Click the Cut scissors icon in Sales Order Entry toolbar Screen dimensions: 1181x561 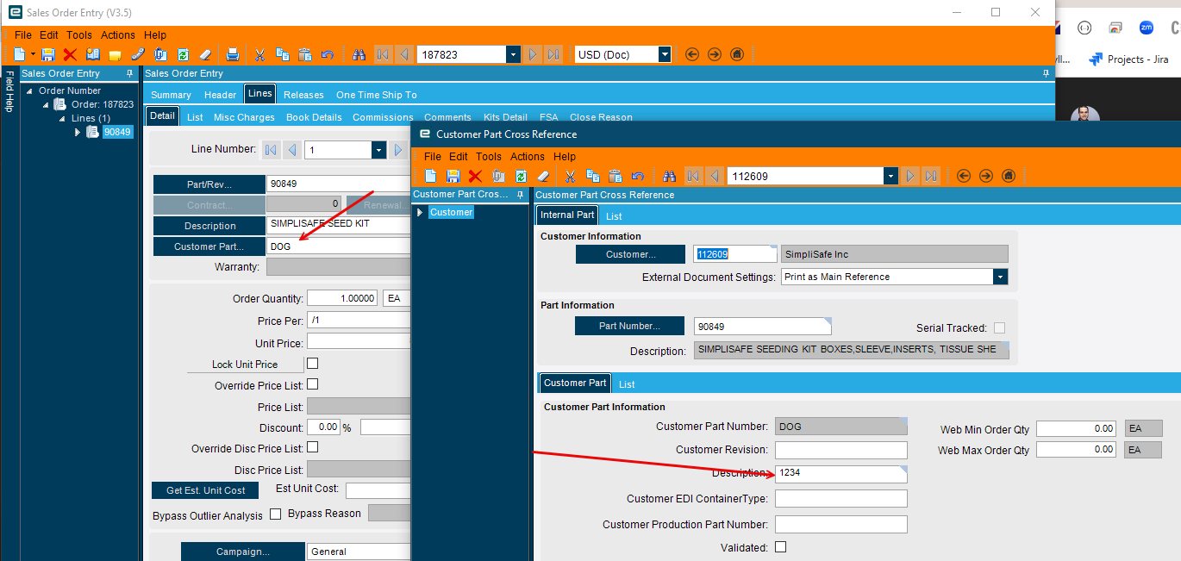click(259, 54)
